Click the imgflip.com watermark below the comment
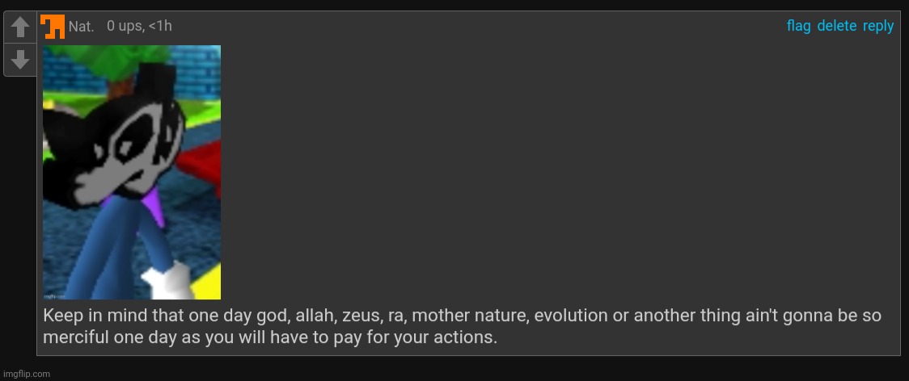 click(x=26, y=374)
